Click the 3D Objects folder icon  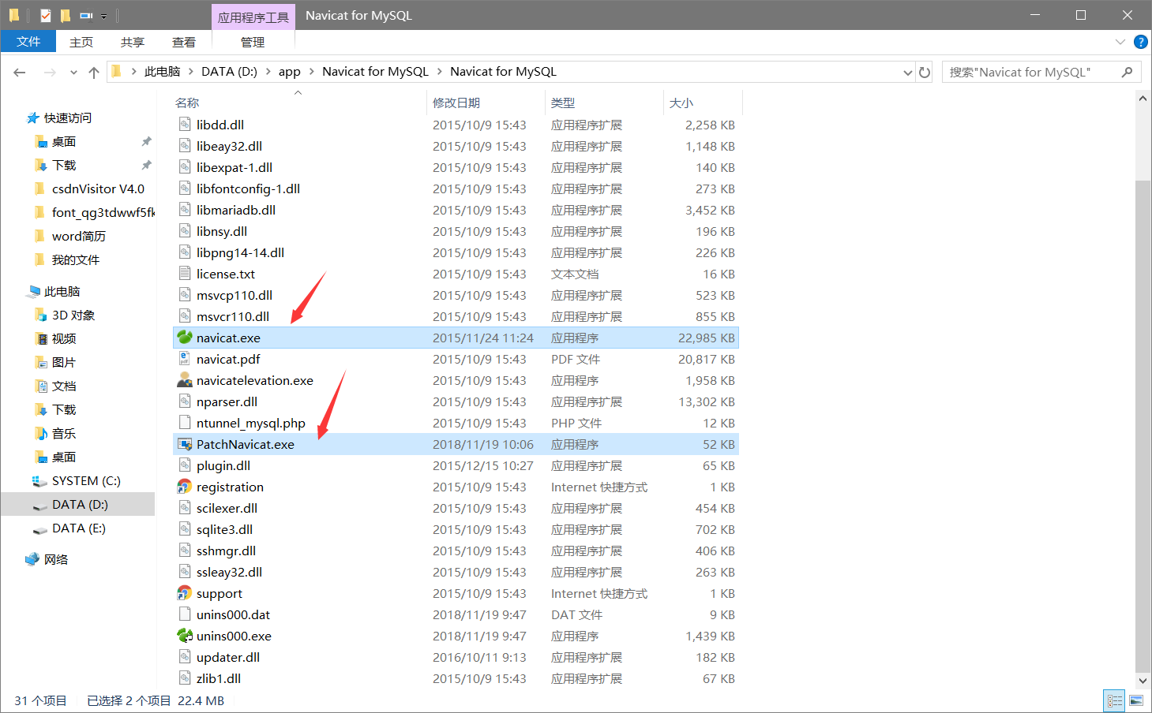41,315
